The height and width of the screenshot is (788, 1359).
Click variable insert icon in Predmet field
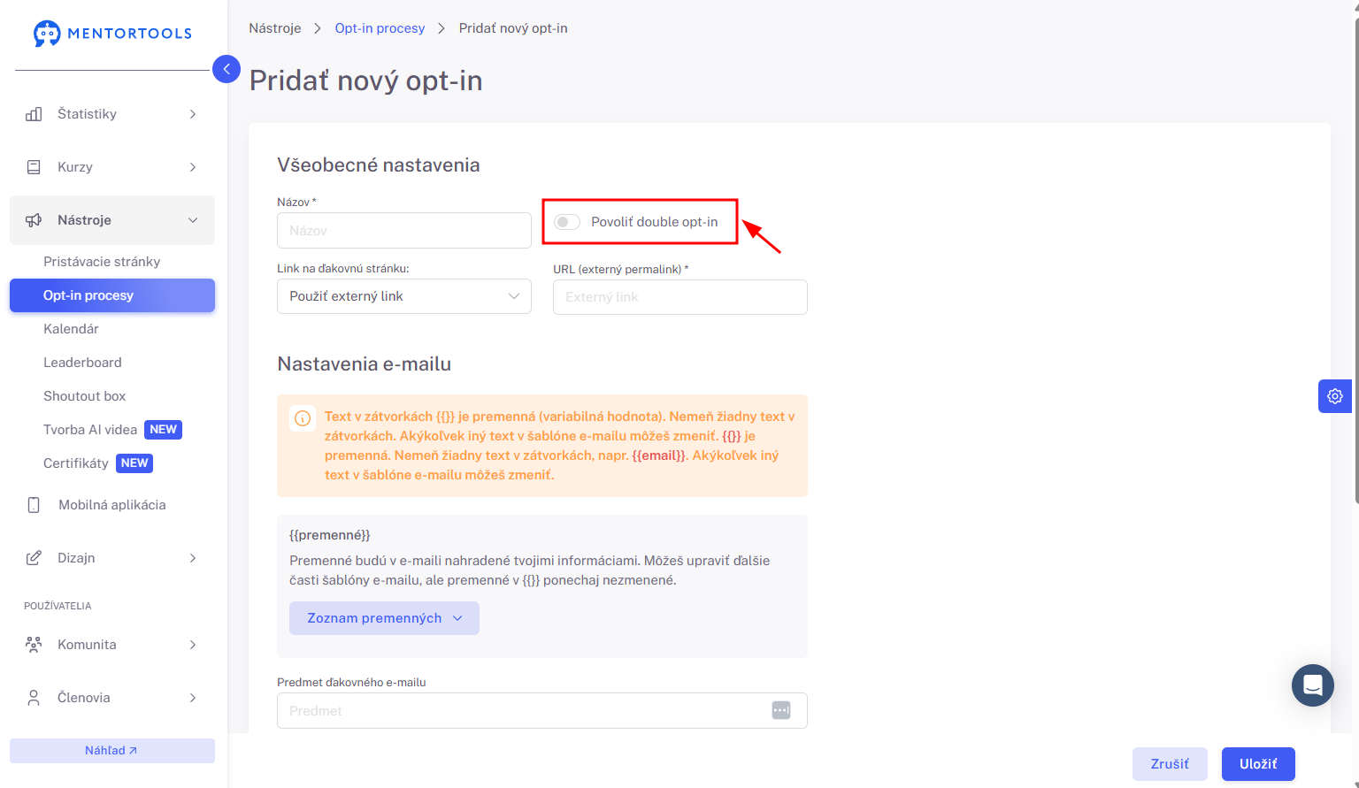pyautogui.click(x=780, y=710)
